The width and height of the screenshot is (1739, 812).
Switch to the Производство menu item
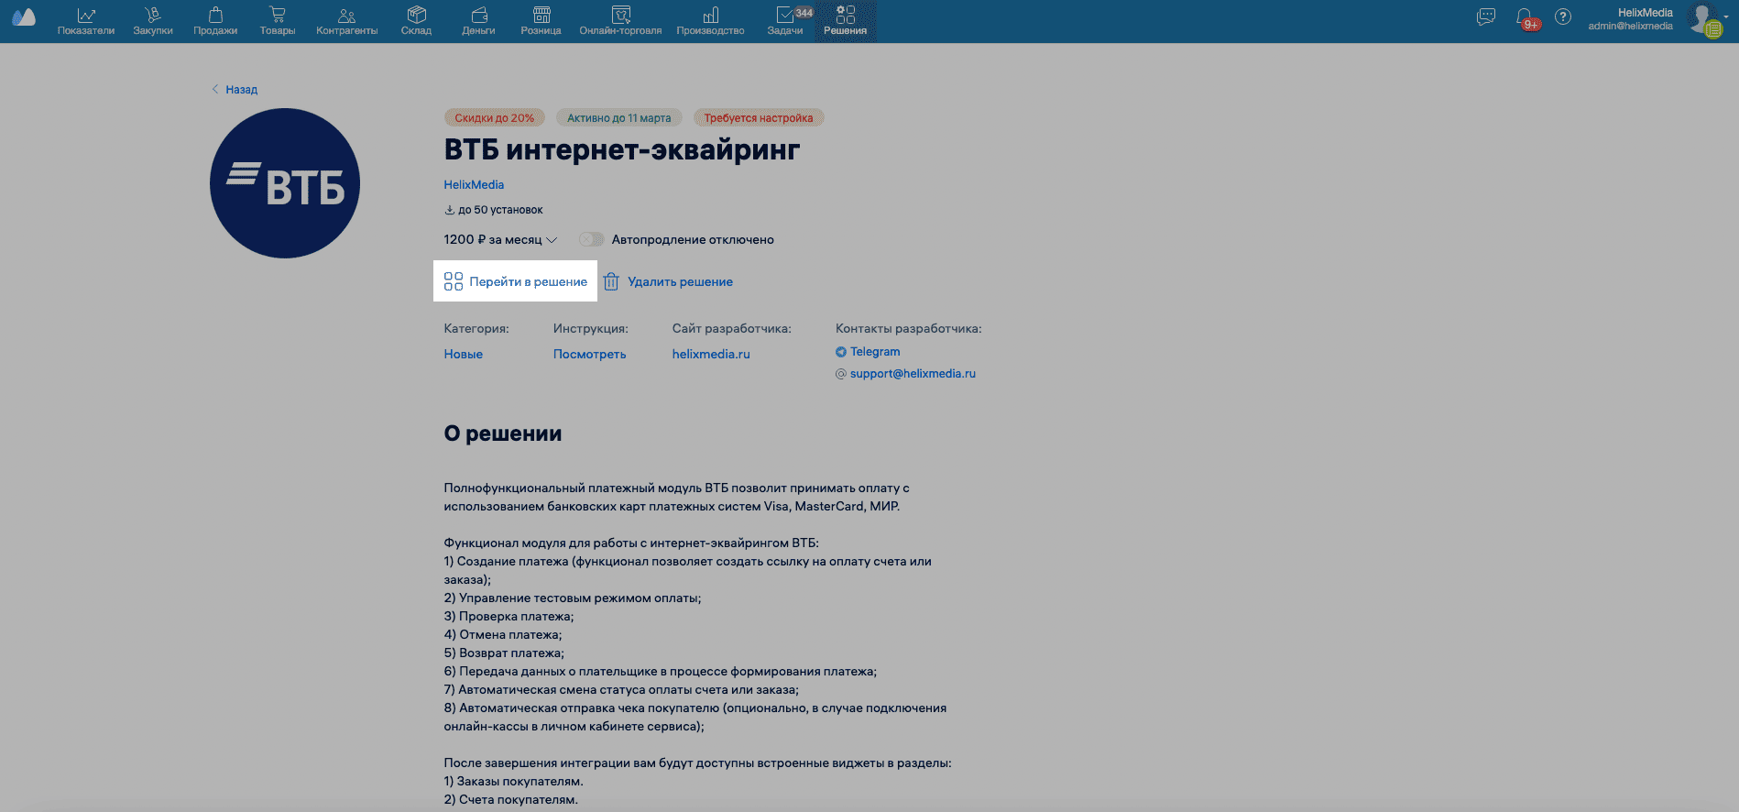(x=710, y=21)
